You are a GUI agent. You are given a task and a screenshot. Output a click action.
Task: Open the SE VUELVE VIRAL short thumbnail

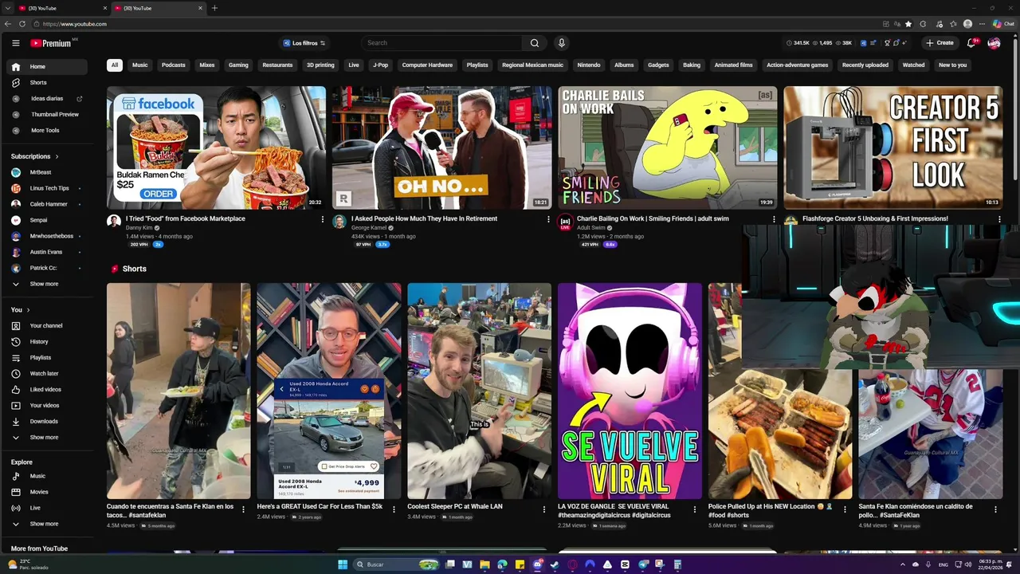tap(630, 391)
